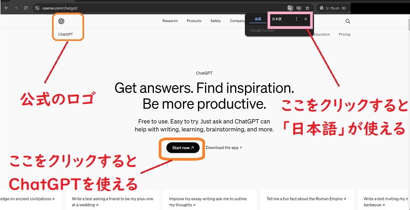This screenshot has height=210, width=410.
Task: Click the Free to use. Easy to try. paragraph
Action: click(x=204, y=125)
